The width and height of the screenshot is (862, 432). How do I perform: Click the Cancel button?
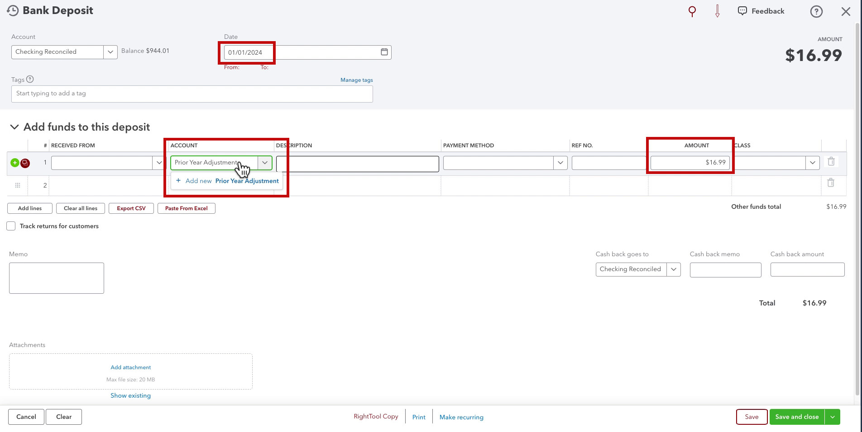click(x=26, y=417)
